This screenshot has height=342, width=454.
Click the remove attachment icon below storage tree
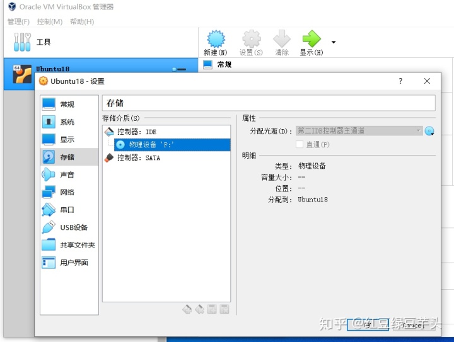(x=224, y=309)
